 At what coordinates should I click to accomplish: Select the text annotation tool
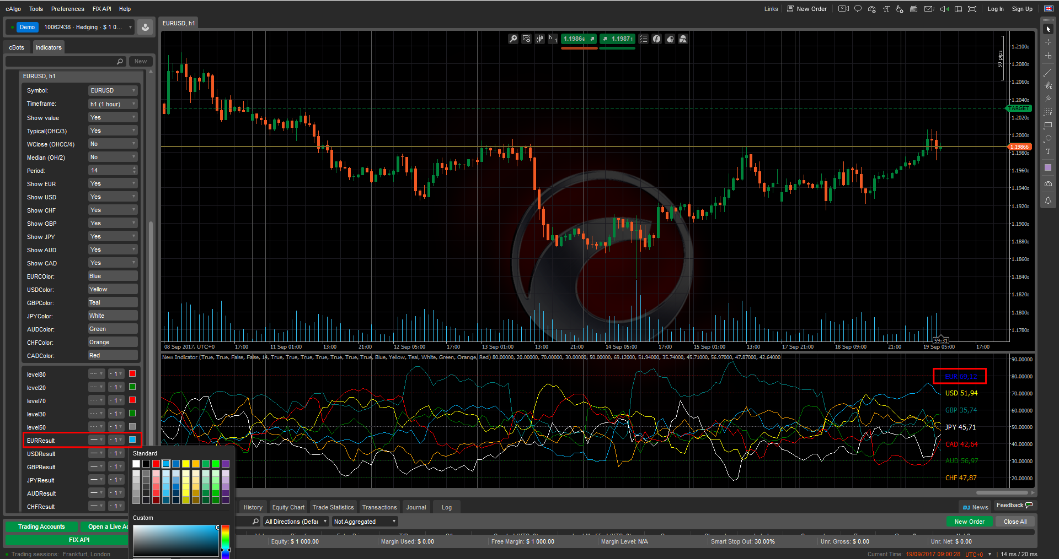tap(1048, 151)
